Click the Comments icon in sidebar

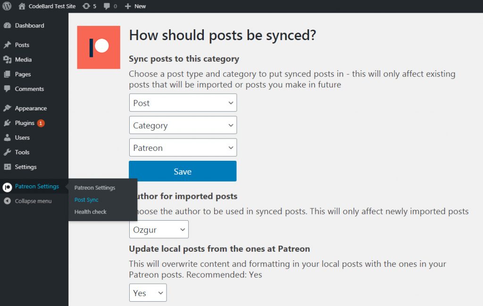pos(8,89)
